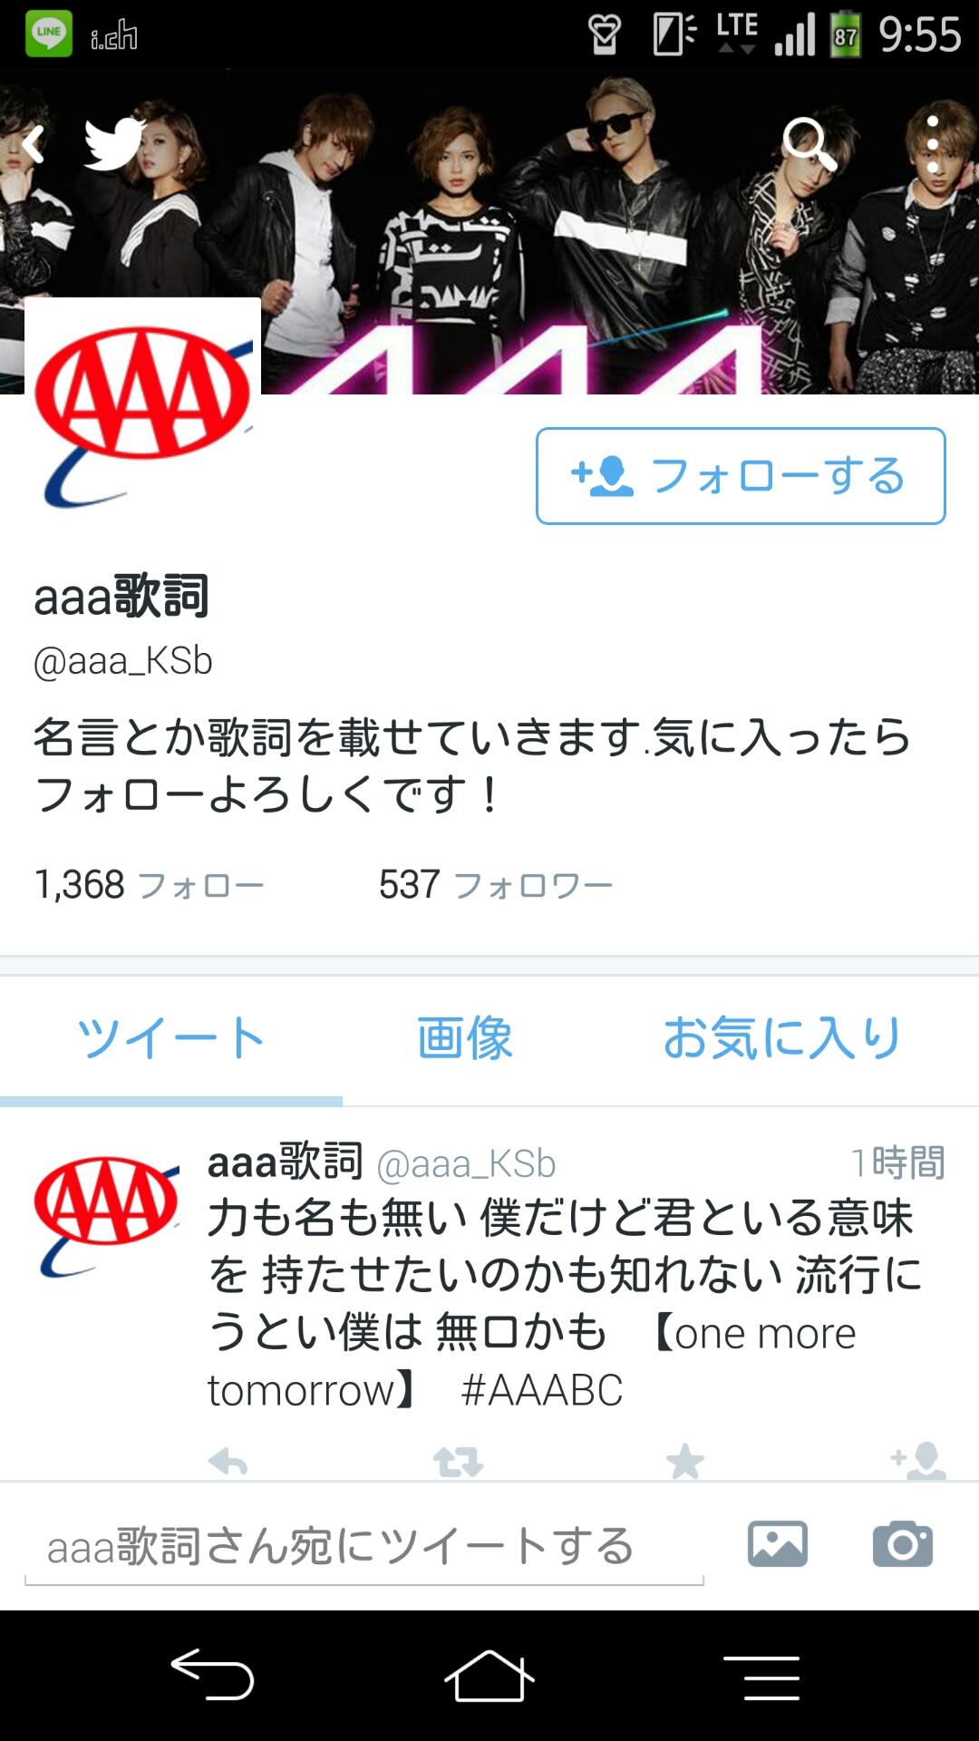Attach image using gallery icon
979x1741 pixels.
[778, 1543]
